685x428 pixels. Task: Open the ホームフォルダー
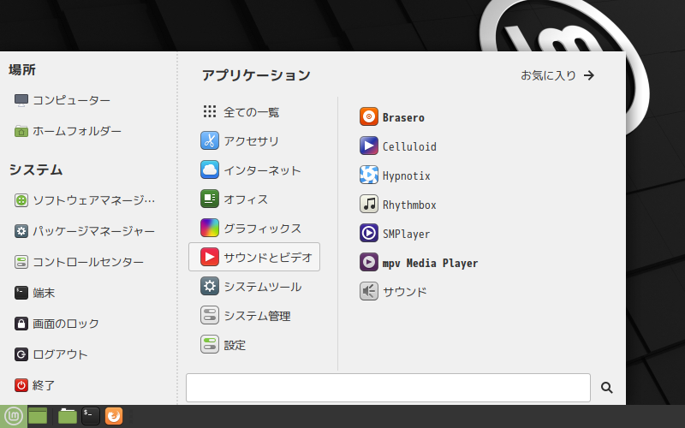point(68,131)
